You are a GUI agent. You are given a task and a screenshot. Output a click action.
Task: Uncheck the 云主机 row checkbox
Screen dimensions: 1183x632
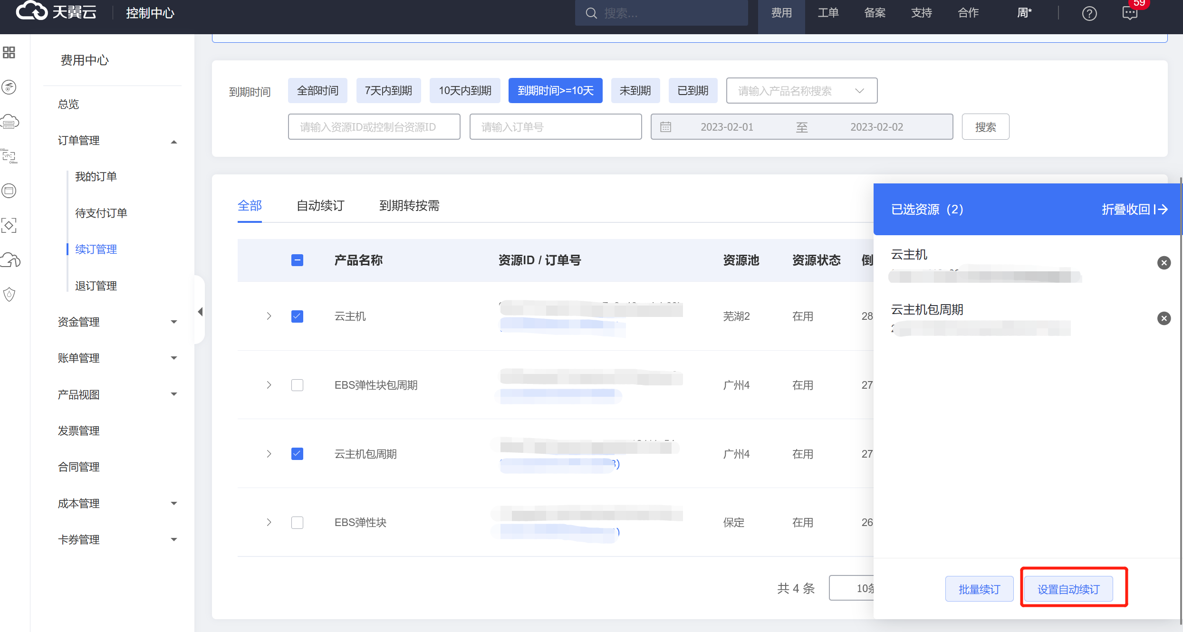(297, 316)
